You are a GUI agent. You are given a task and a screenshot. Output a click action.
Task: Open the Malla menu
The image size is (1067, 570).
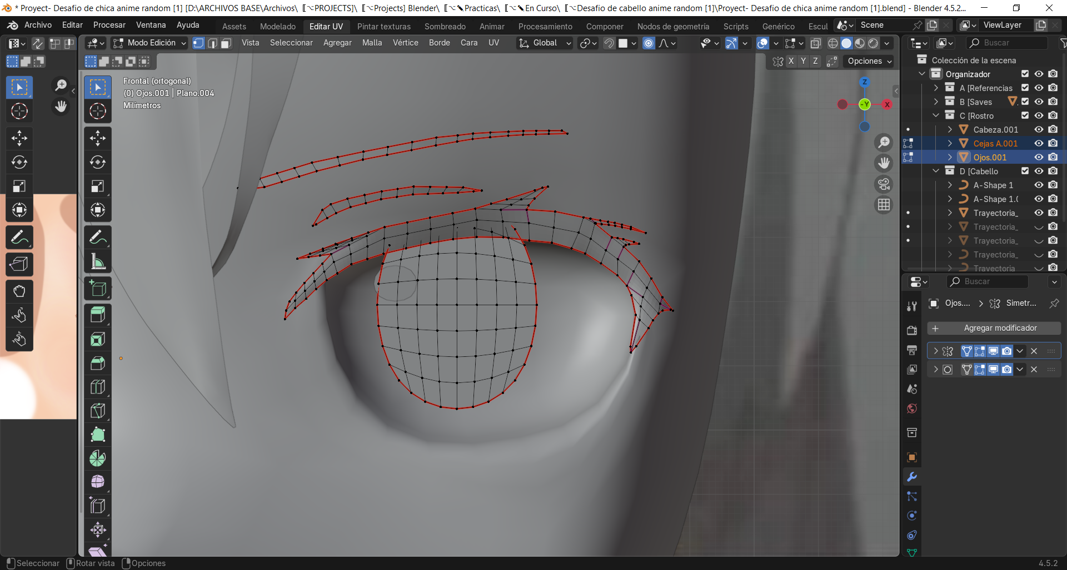click(372, 43)
